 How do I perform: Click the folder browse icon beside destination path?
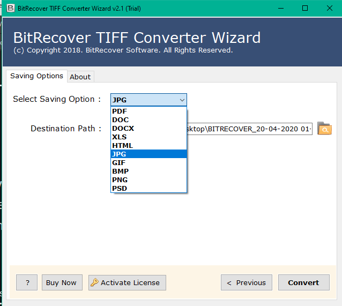[x=324, y=129]
